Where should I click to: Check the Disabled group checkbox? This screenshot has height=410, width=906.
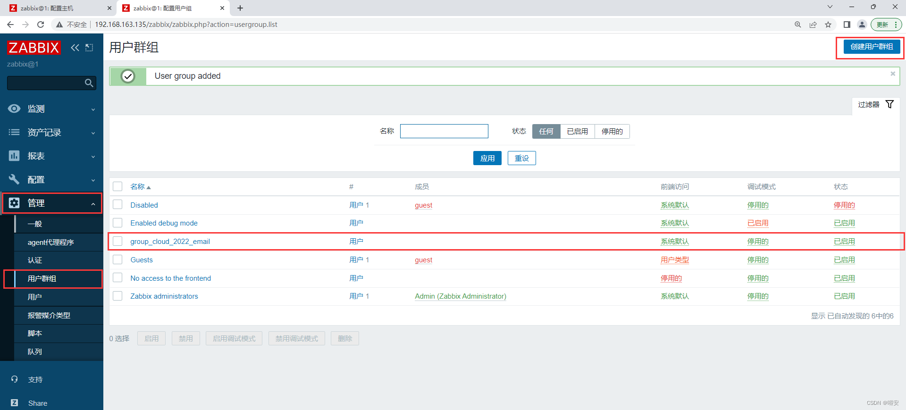117,205
